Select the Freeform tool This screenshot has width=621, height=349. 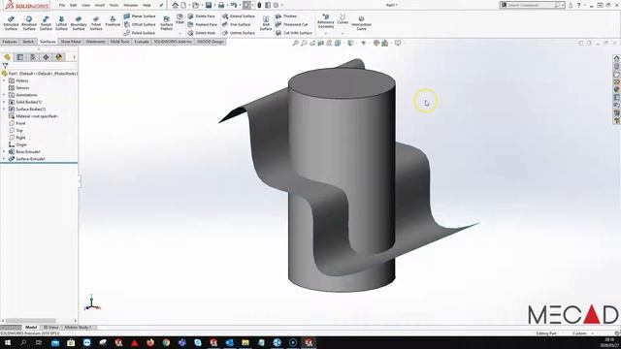pos(113,21)
